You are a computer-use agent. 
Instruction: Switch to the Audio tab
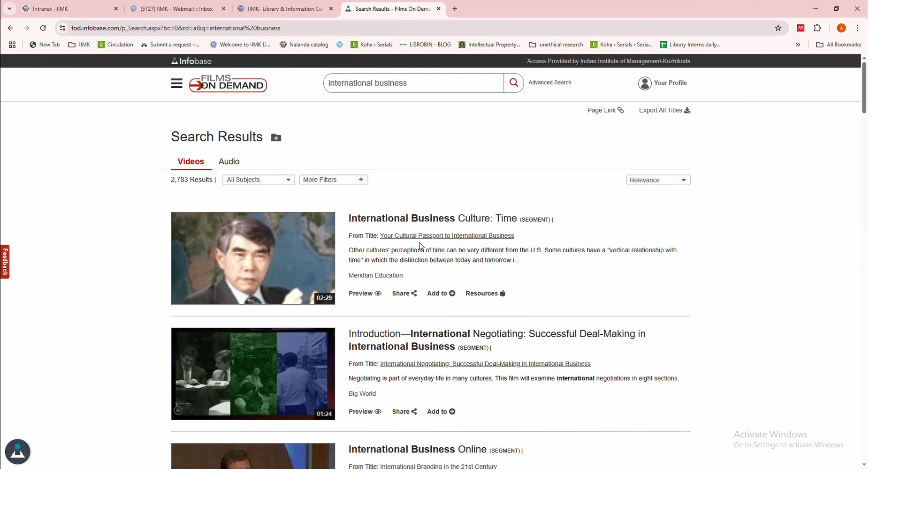pos(229,162)
